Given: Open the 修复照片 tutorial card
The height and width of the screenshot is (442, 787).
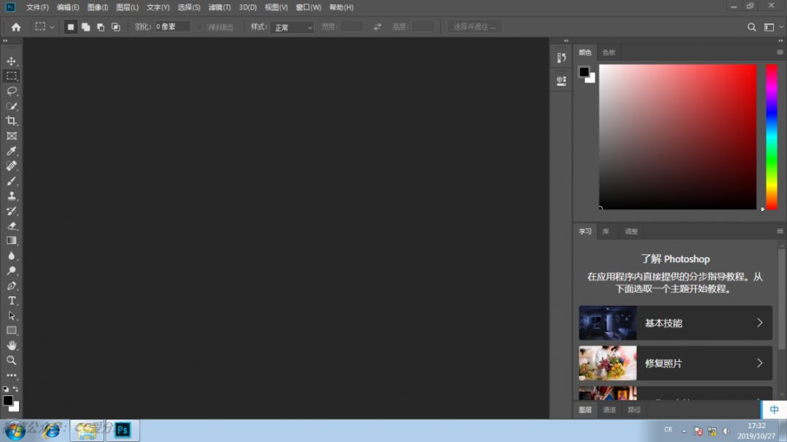Looking at the screenshot, I should click(x=676, y=363).
